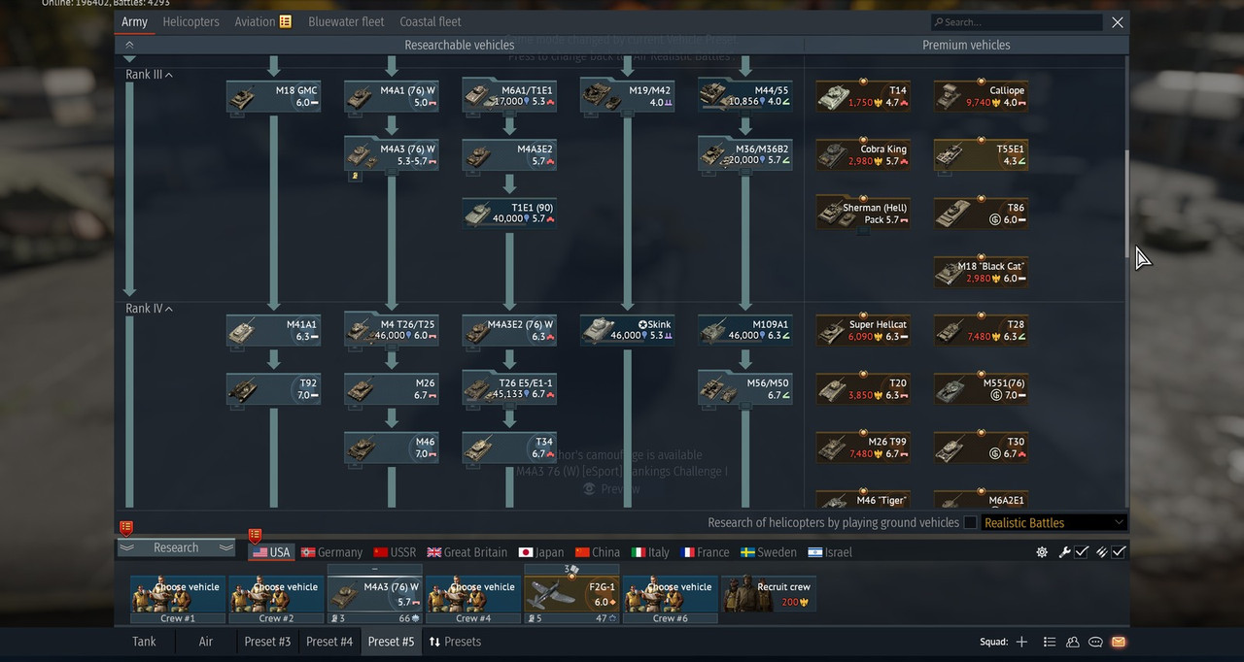Select the Israel flag nation
The height and width of the screenshot is (662, 1244).
click(x=830, y=551)
